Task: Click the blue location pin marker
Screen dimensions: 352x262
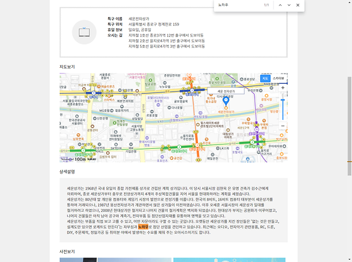Action: (226, 101)
